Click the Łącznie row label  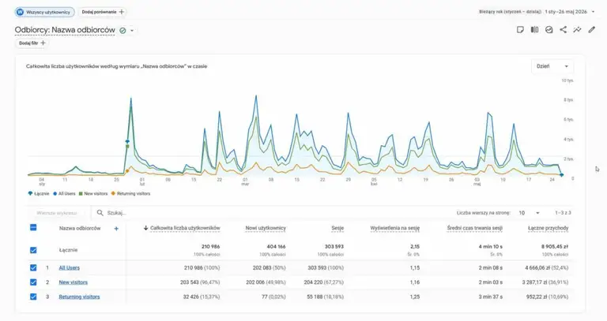tap(69, 250)
